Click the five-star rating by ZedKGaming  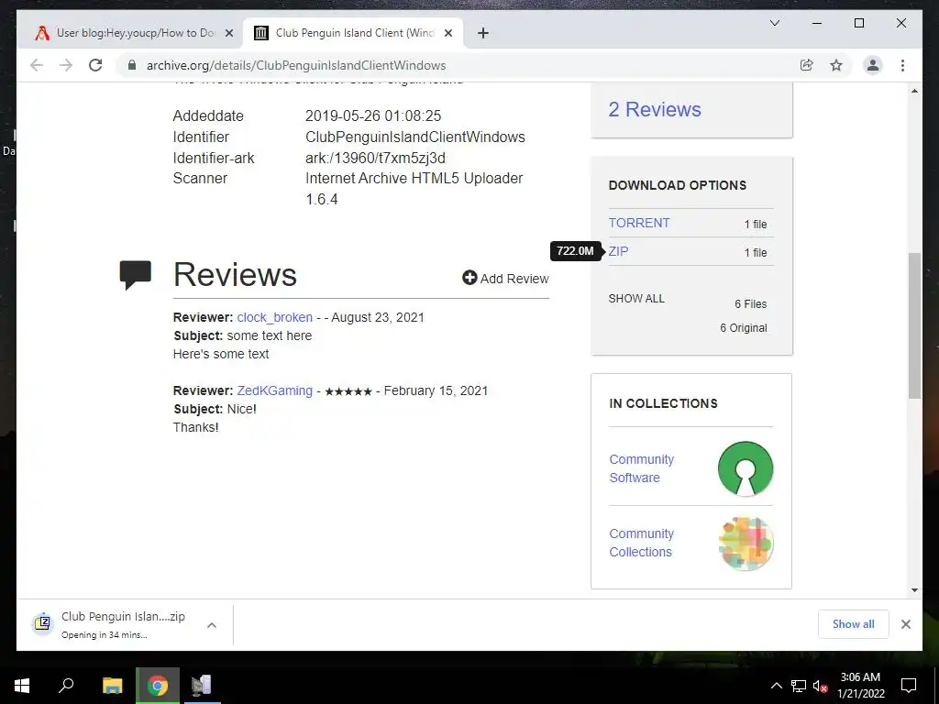tap(348, 391)
